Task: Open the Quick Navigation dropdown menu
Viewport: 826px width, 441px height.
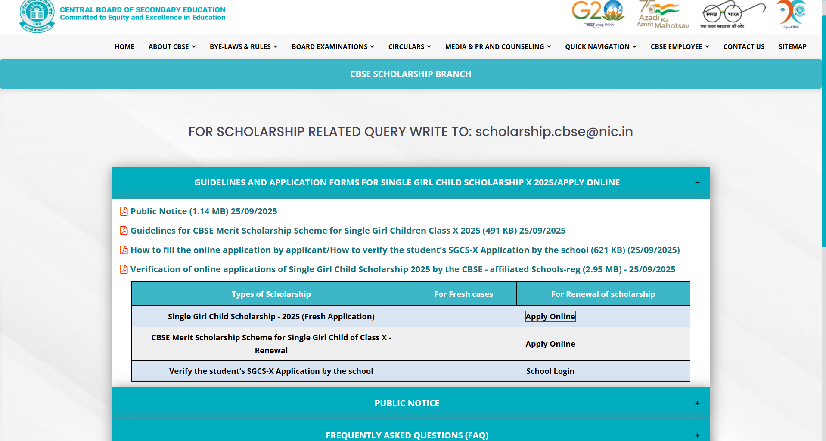Action: pos(600,46)
